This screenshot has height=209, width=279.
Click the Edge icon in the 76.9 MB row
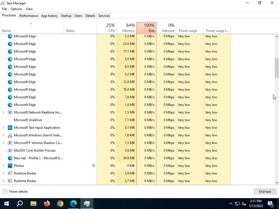[10, 89]
